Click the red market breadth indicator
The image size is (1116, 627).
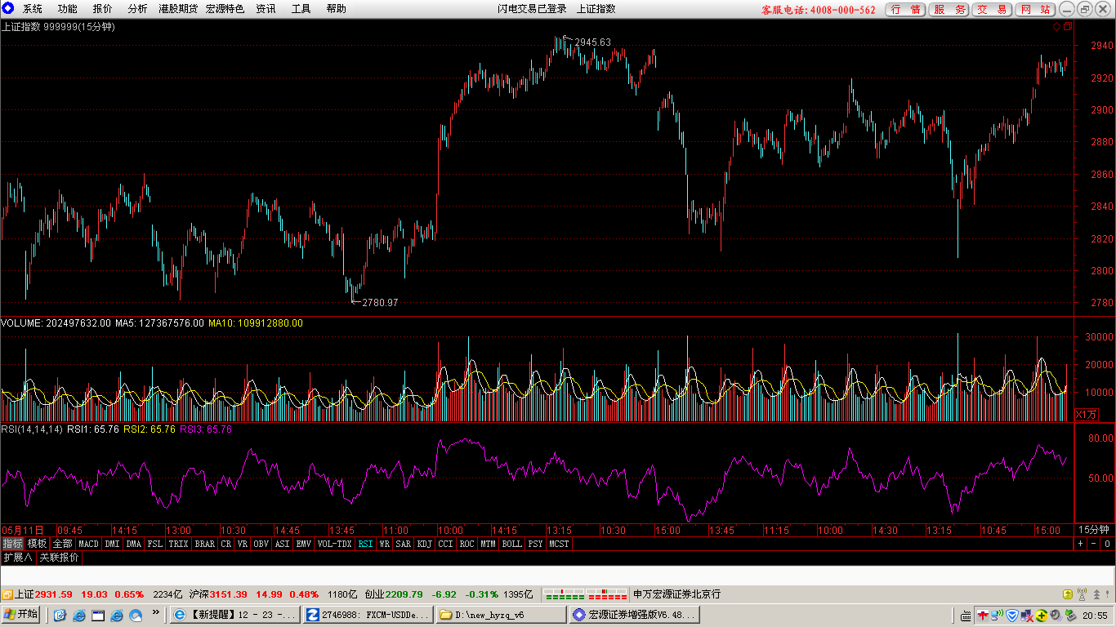tap(607, 594)
